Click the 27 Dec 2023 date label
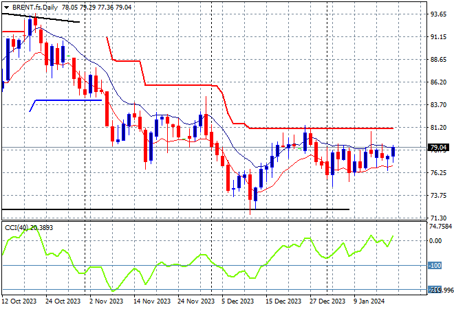 [x=327, y=301]
